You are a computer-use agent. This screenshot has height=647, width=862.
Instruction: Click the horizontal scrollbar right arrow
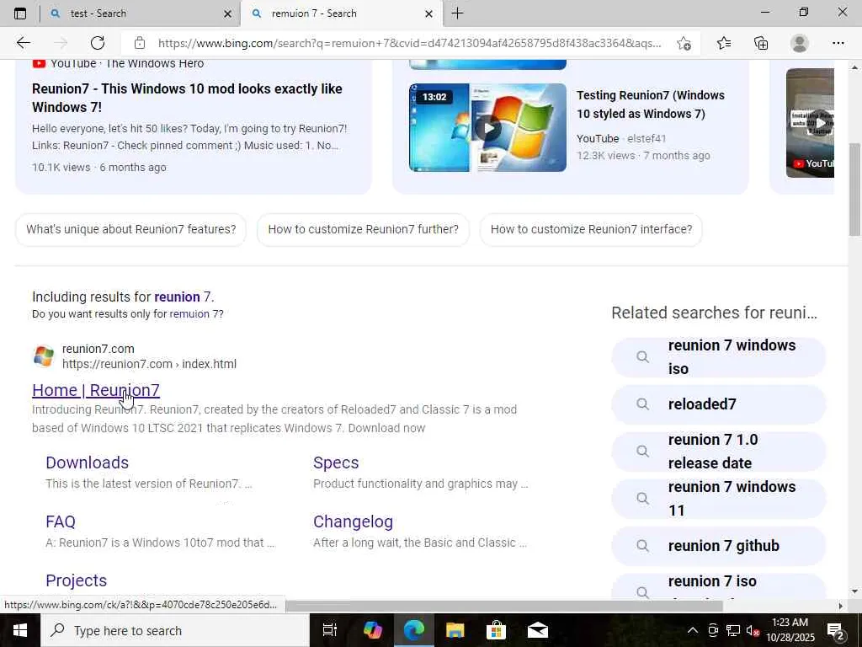point(840,606)
